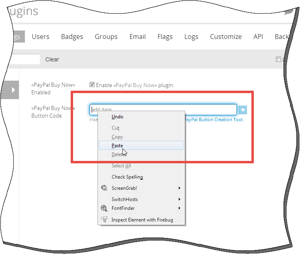Open the Customize tab
Viewport: 300px width, 254px height.
tap(226, 37)
